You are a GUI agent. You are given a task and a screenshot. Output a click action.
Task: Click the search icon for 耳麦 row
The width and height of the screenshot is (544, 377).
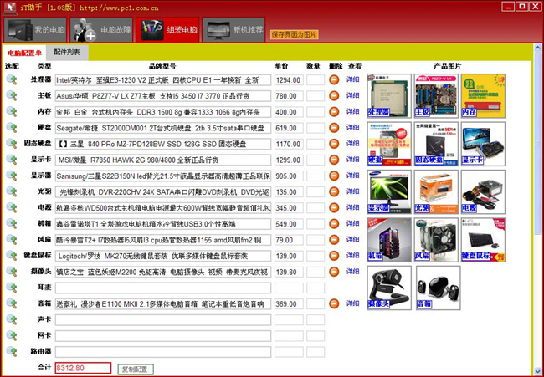[x=12, y=288]
